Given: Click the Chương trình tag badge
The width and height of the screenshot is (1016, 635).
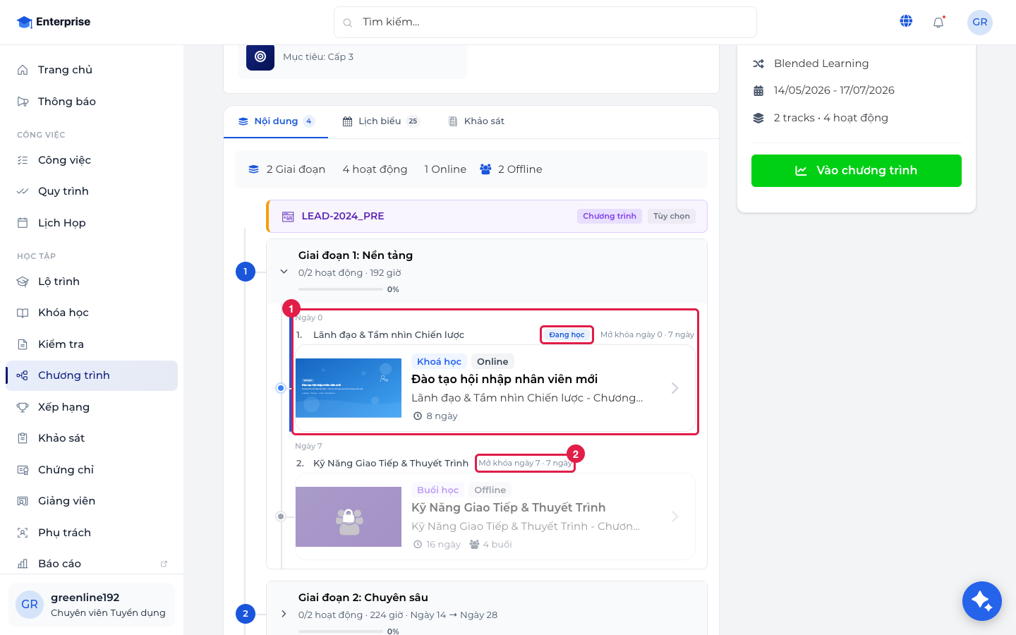Looking at the screenshot, I should (x=610, y=216).
